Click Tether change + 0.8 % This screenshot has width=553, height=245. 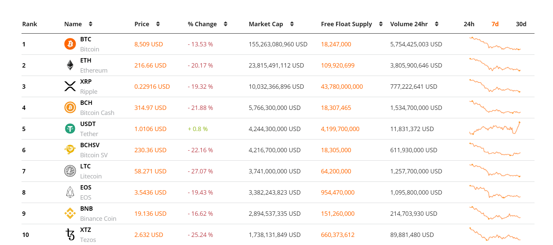[x=198, y=129]
